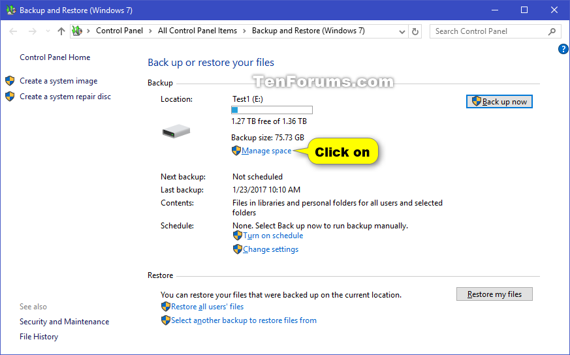Screen dimensions: 570x355
Task: Open File History link
Action: click(x=39, y=337)
